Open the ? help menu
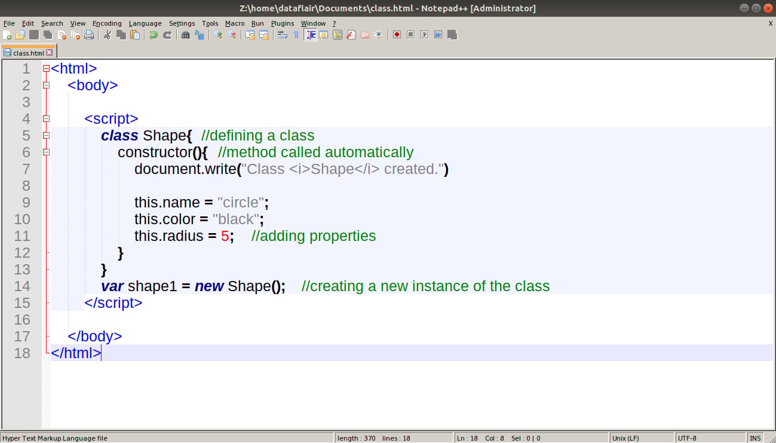 [335, 23]
